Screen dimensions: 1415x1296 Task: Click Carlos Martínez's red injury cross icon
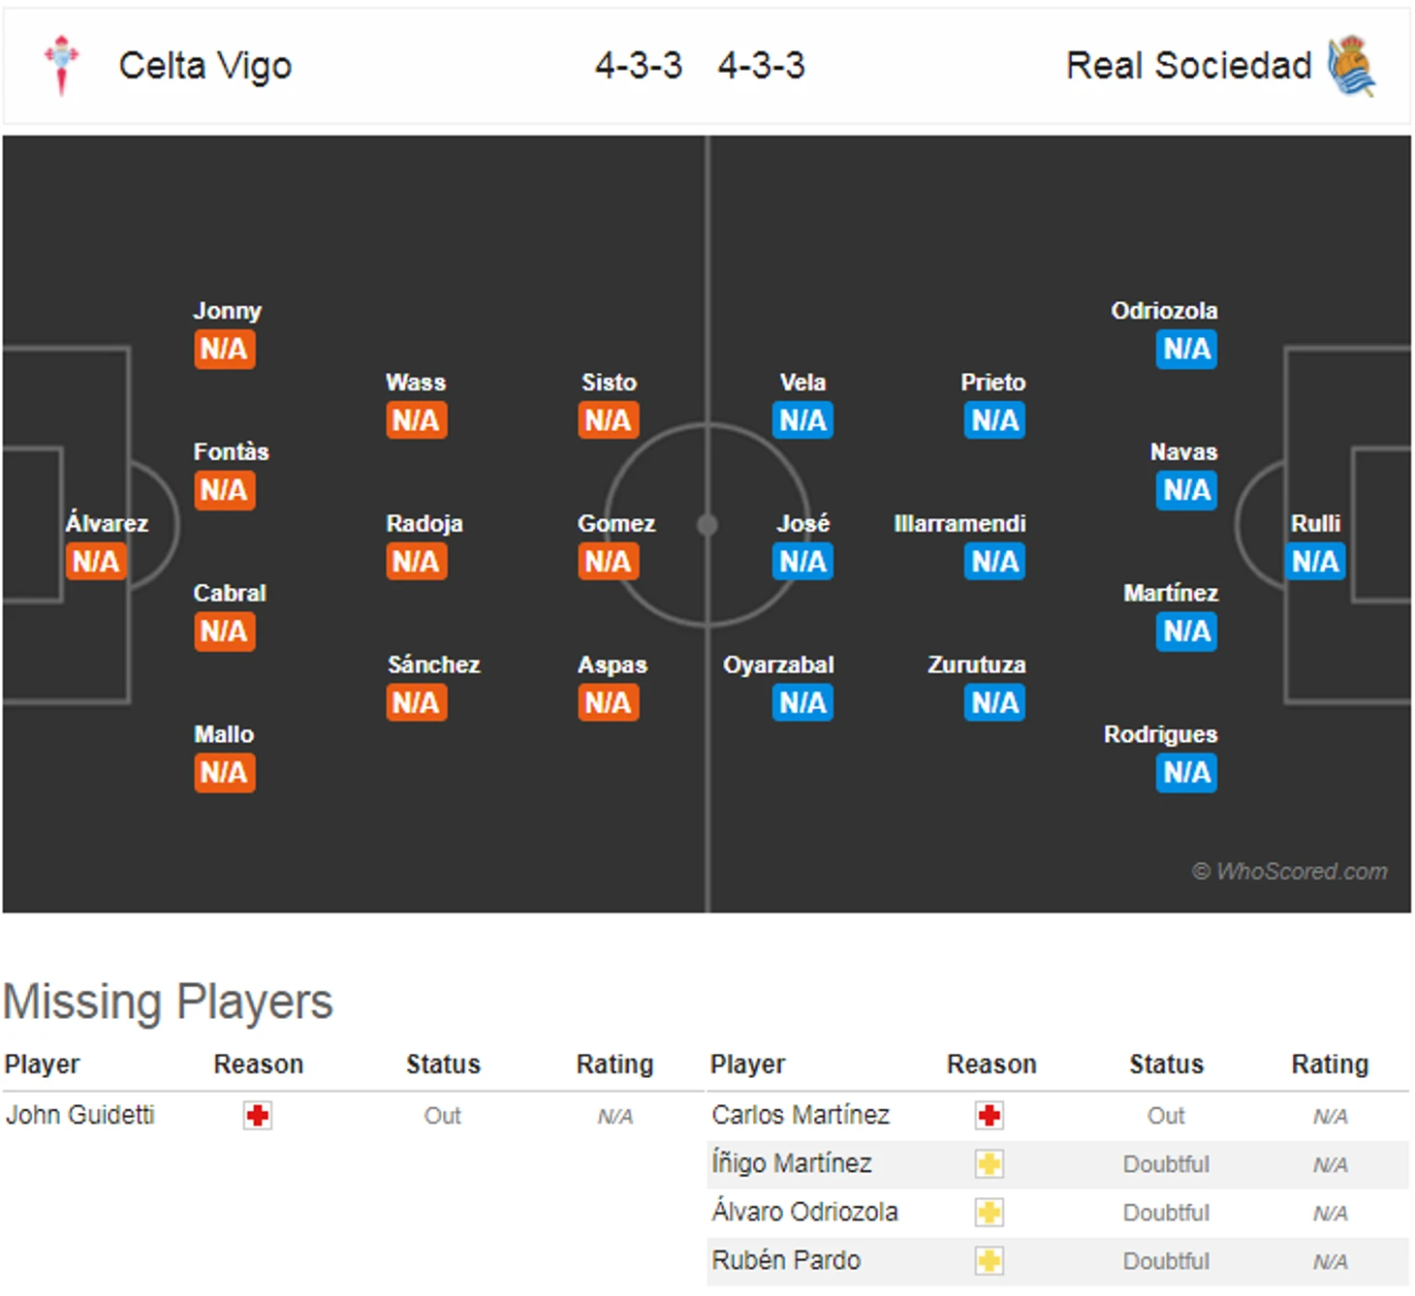click(x=990, y=1116)
